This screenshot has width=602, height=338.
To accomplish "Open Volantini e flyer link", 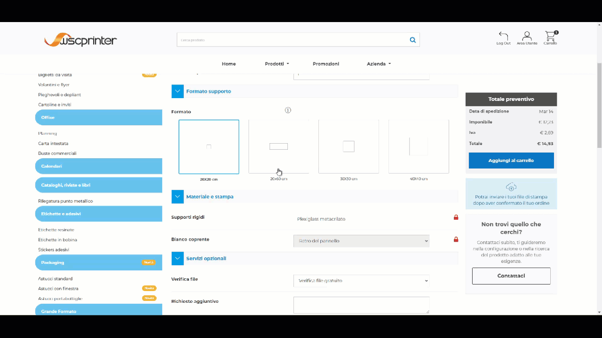I will point(54,85).
